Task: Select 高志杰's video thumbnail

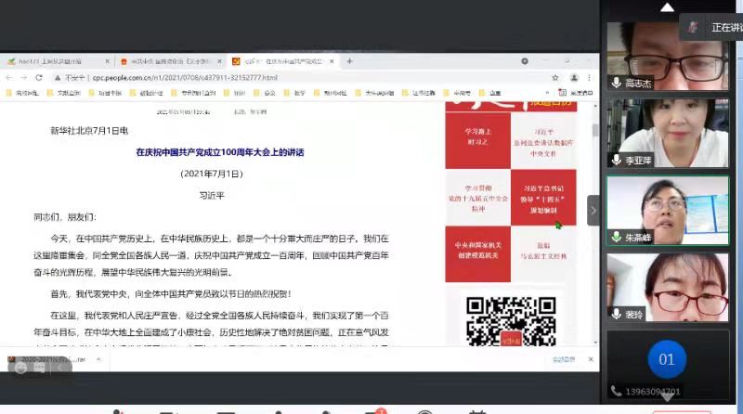Action: coord(668,57)
